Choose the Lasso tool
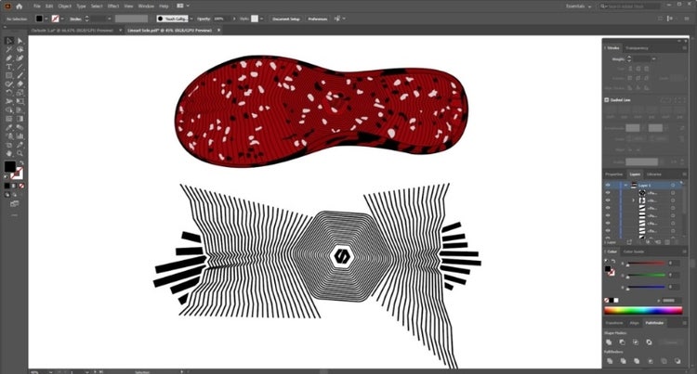The image size is (697, 374). click(20, 49)
